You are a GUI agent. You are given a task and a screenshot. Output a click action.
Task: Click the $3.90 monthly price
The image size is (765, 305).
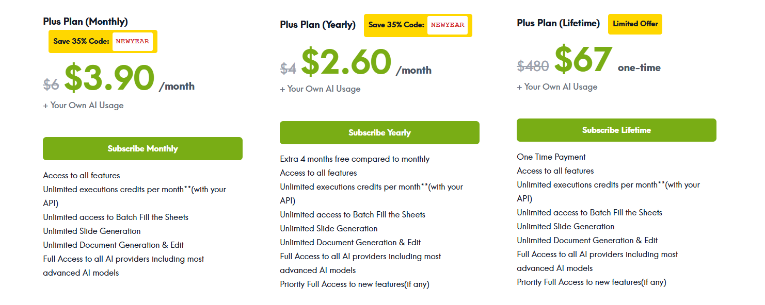[x=109, y=79]
